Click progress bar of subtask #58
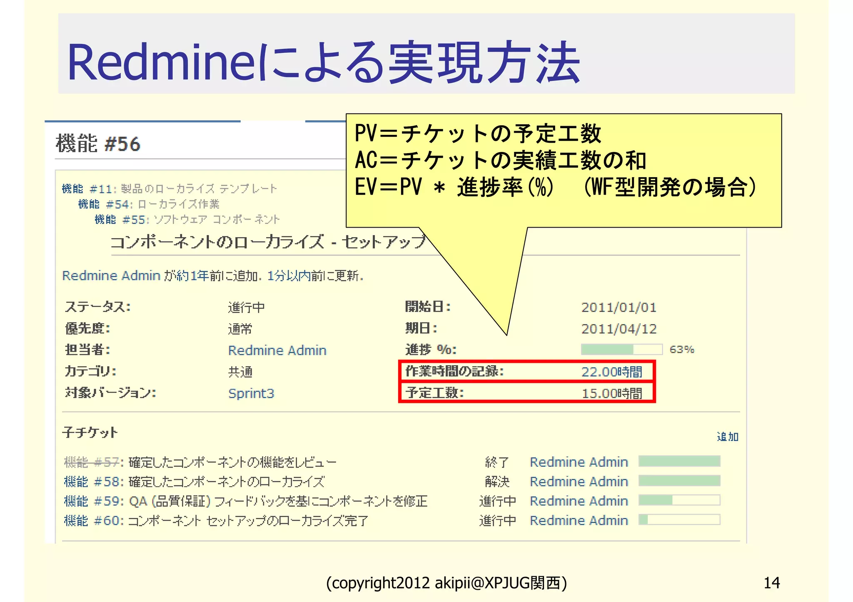Viewport: 853px width, 602px height. (679, 481)
